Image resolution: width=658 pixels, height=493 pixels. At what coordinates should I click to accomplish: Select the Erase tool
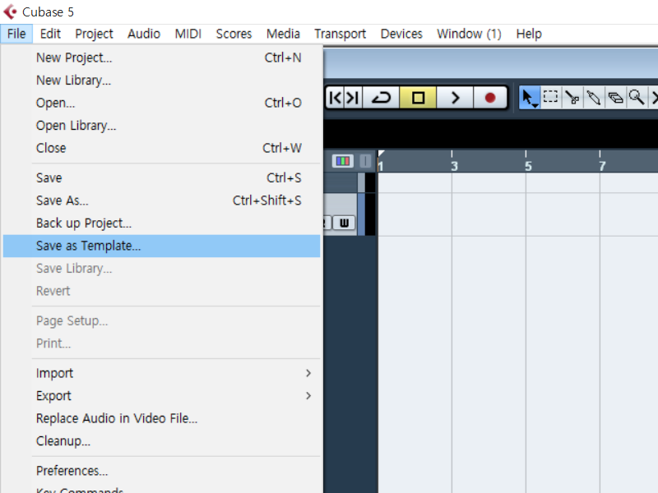(615, 98)
